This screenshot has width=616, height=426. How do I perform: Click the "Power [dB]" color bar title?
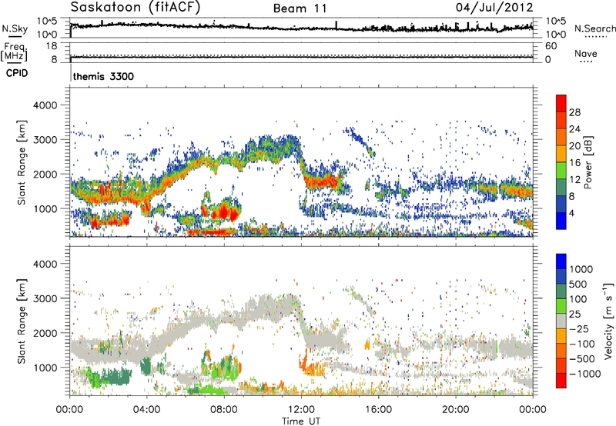point(588,162)
